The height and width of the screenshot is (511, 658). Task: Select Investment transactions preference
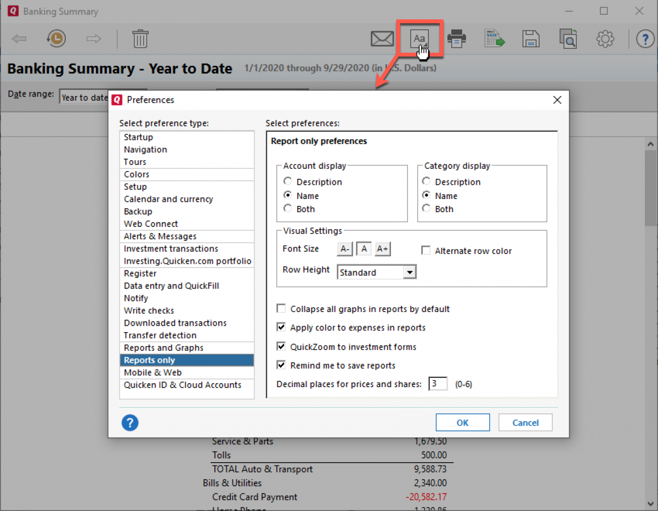[x=186, y=248]
